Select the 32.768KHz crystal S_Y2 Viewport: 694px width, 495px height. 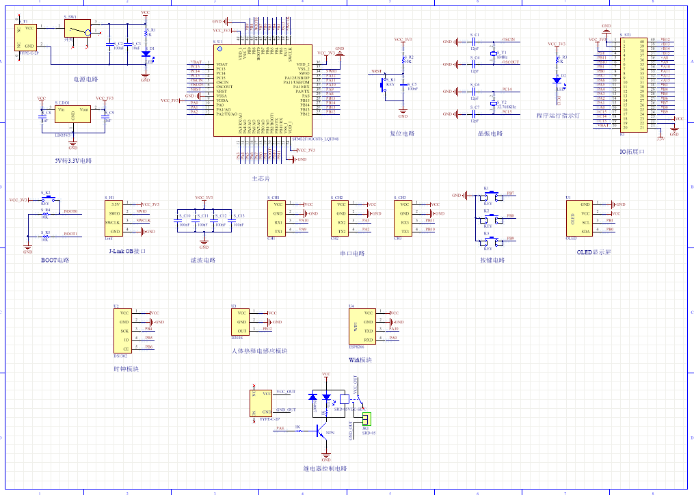coord(494,103)
